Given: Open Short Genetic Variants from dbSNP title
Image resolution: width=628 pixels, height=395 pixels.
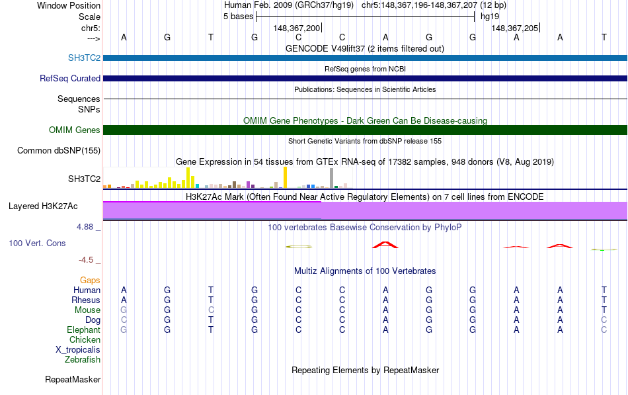Looking at the screenshot, I should [x=365, y=141].
